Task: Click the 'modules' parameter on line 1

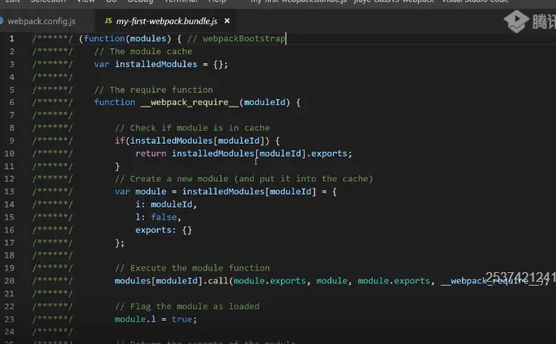Action: pos(148,39)
